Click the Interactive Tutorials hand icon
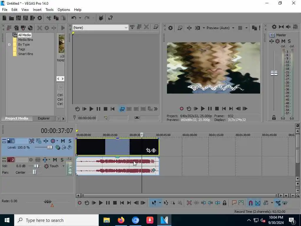301x226 pixels. pyautogui.click(x=101, y=18)
